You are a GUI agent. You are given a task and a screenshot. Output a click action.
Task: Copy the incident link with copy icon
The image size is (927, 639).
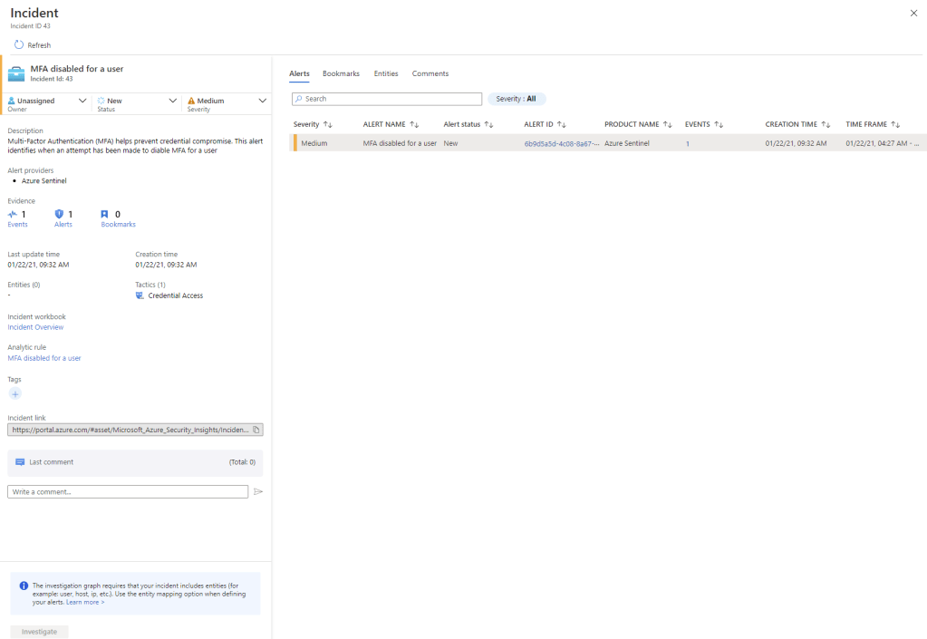tap(256, 430)
